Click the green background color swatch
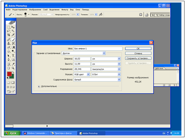The height and width of the screenshot is (138, 185). point(13,77)
